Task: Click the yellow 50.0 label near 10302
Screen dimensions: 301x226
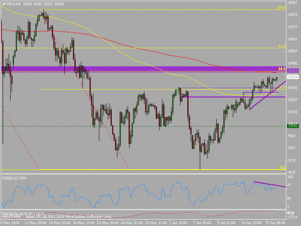Action: (x=282, y=87)
